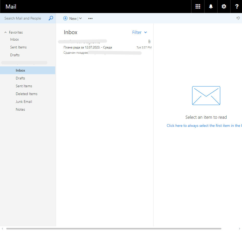Open Sent Items under Favorites
242x231 pixels.
(x=18, y=47)
